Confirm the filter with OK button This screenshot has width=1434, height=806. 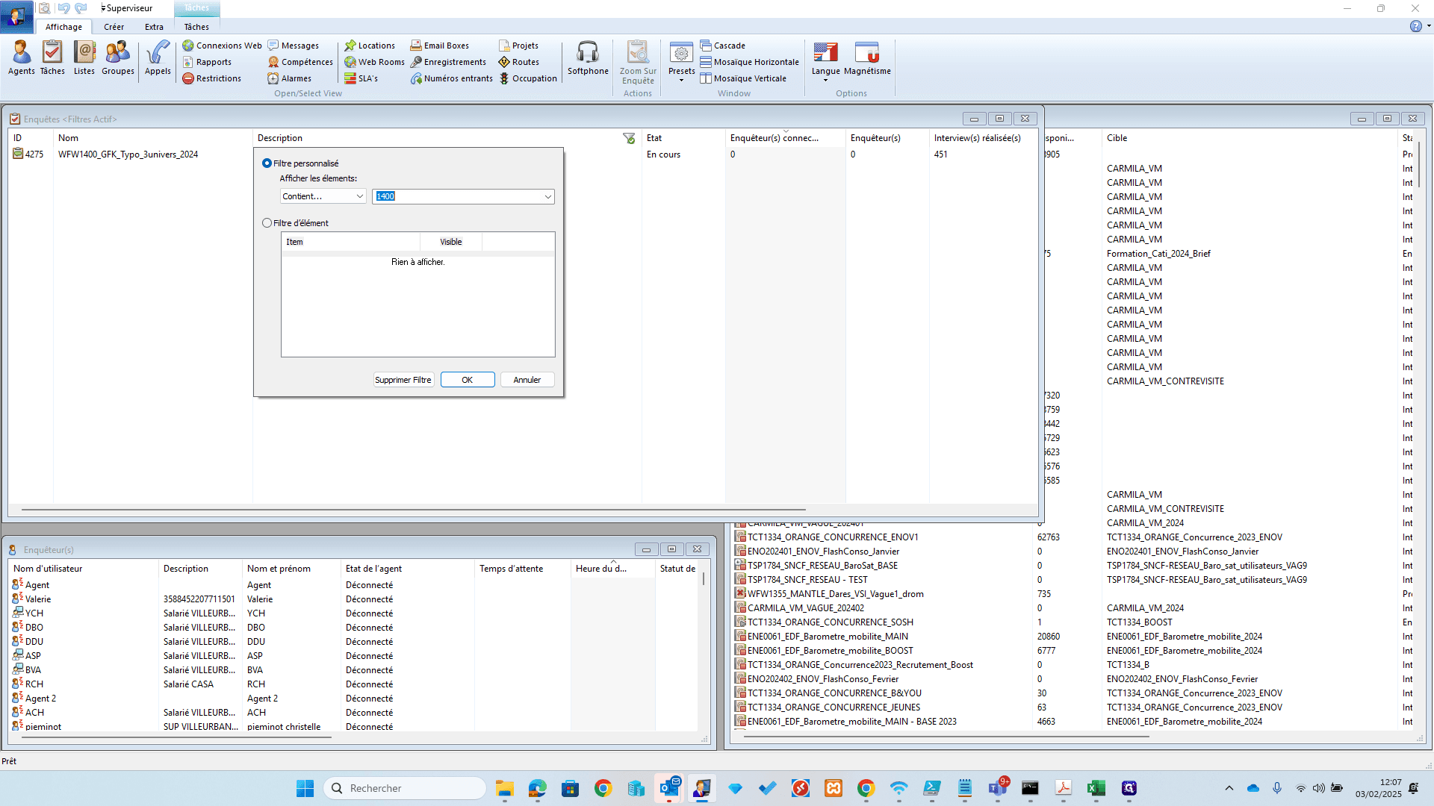click(468, 380)
